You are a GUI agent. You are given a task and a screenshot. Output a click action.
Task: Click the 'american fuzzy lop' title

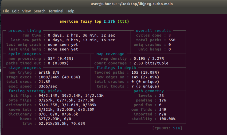pyautogui.click(x=80, y=21)
